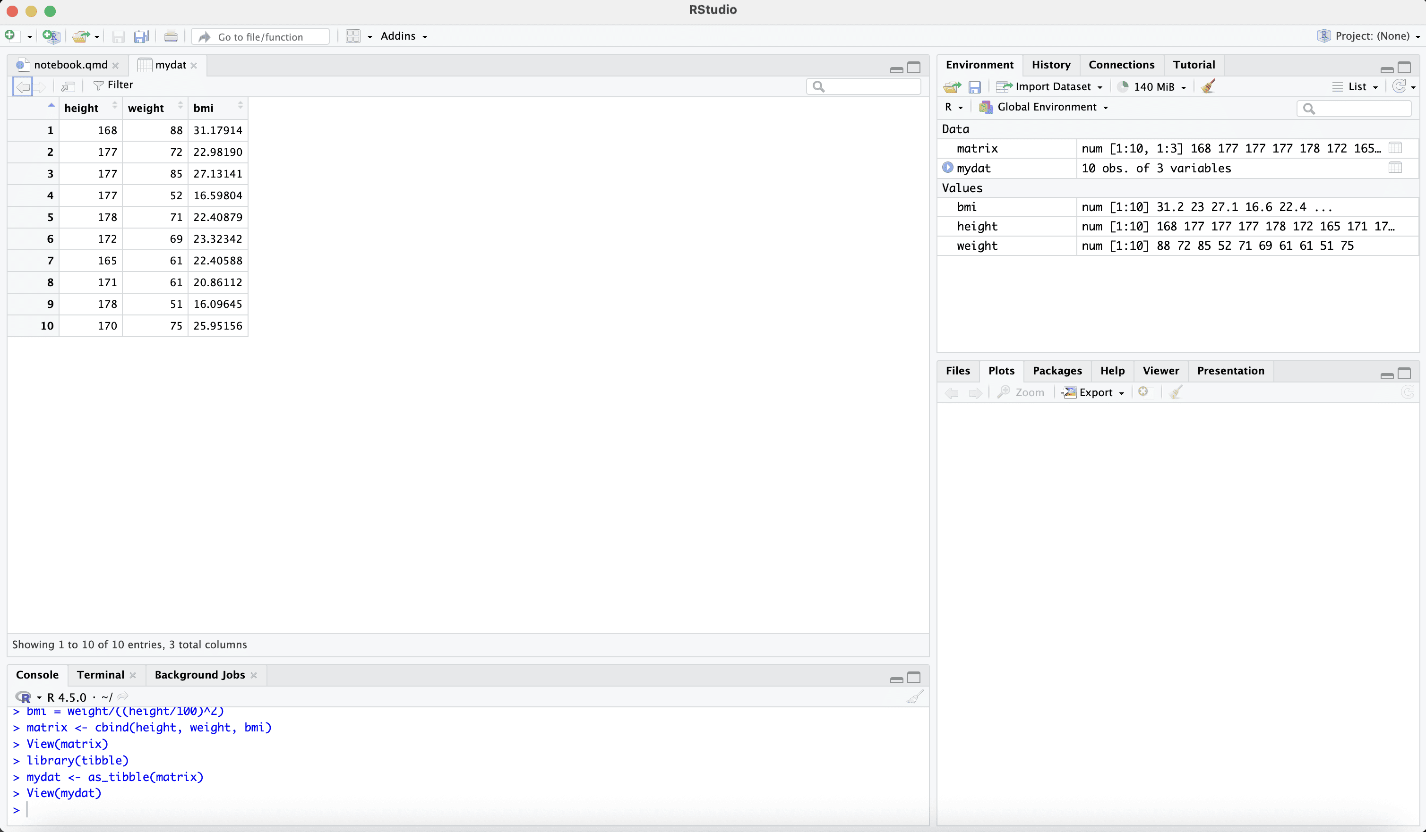Switch to the History tab
The width and height of the screenshot is (1426, 832).
tap(1050, 65)
